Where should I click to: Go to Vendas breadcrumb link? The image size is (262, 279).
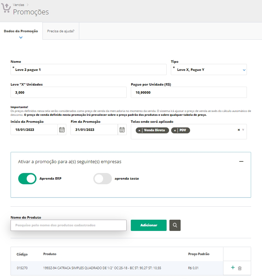(19, 5)
